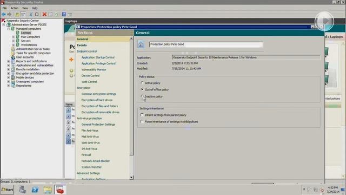Select Administration Server tasks in tree

[x=32, y=49]
